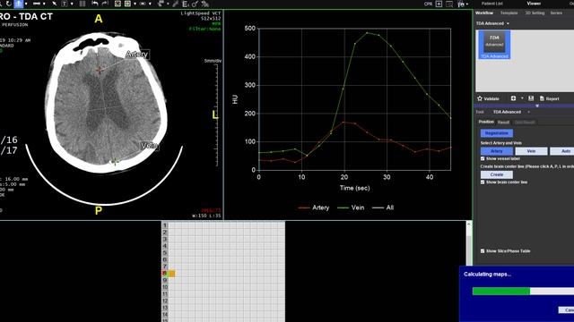Select the ruler measurement tool

[37, 4]
